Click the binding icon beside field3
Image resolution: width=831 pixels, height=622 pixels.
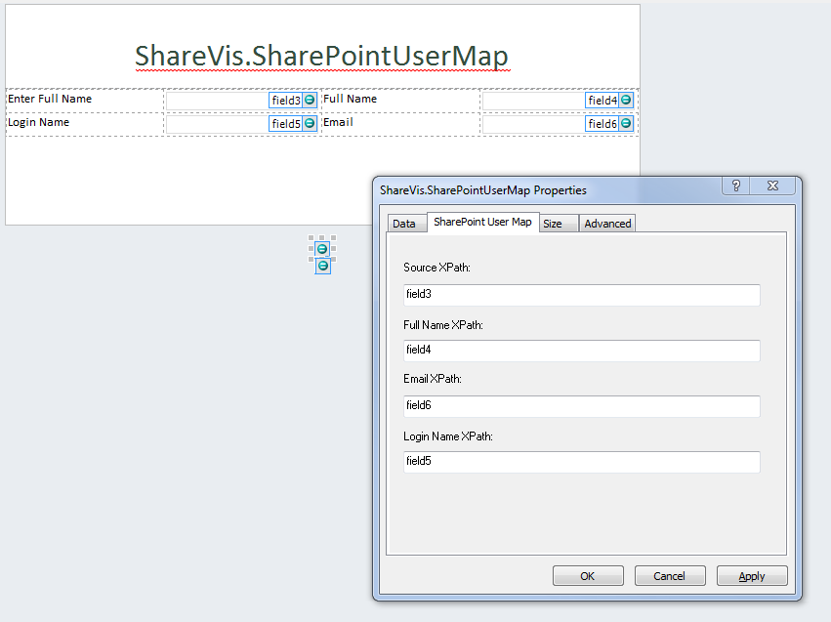(310, 100)
